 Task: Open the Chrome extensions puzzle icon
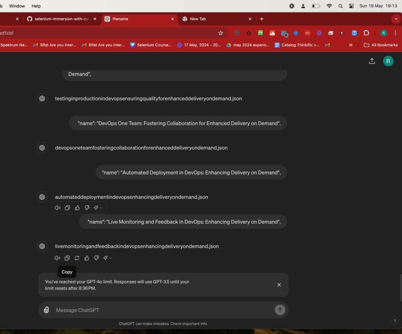[x=366, y=33]
